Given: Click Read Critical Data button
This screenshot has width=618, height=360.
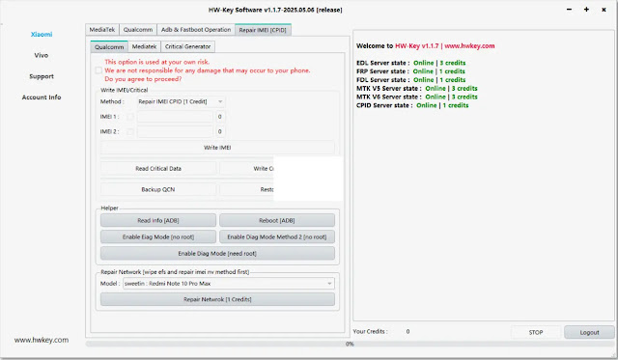Looking at the screenshot, I should [158, 169].
